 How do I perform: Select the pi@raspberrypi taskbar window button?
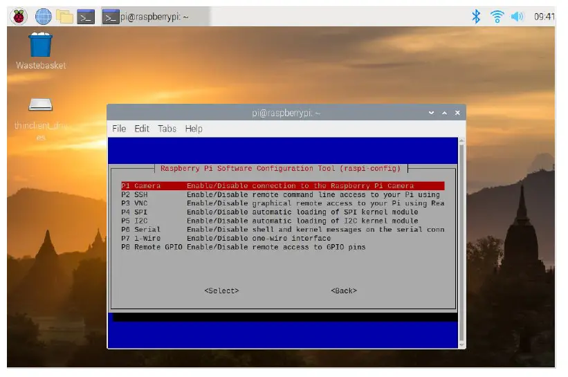point(155,17)
